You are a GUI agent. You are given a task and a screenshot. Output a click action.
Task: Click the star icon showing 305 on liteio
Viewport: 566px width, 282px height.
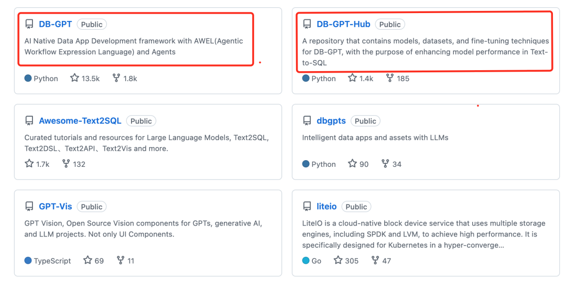pos(338,260)
